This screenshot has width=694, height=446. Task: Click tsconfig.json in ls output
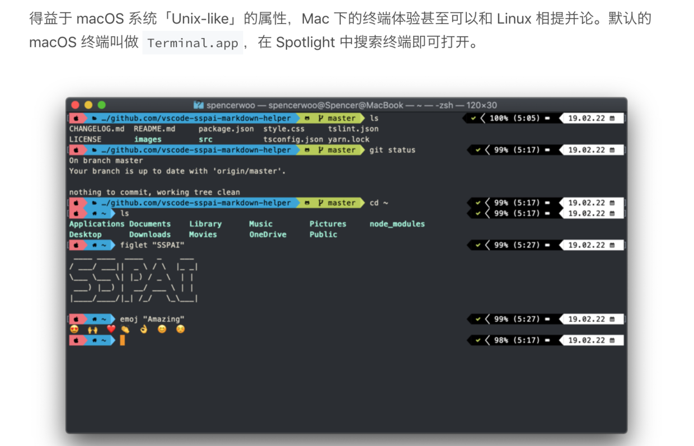pos(293,139)
